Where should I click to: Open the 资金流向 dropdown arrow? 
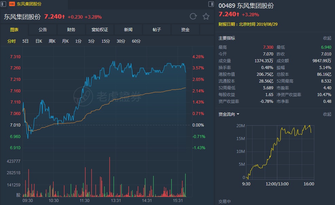[x=238, y=114]
